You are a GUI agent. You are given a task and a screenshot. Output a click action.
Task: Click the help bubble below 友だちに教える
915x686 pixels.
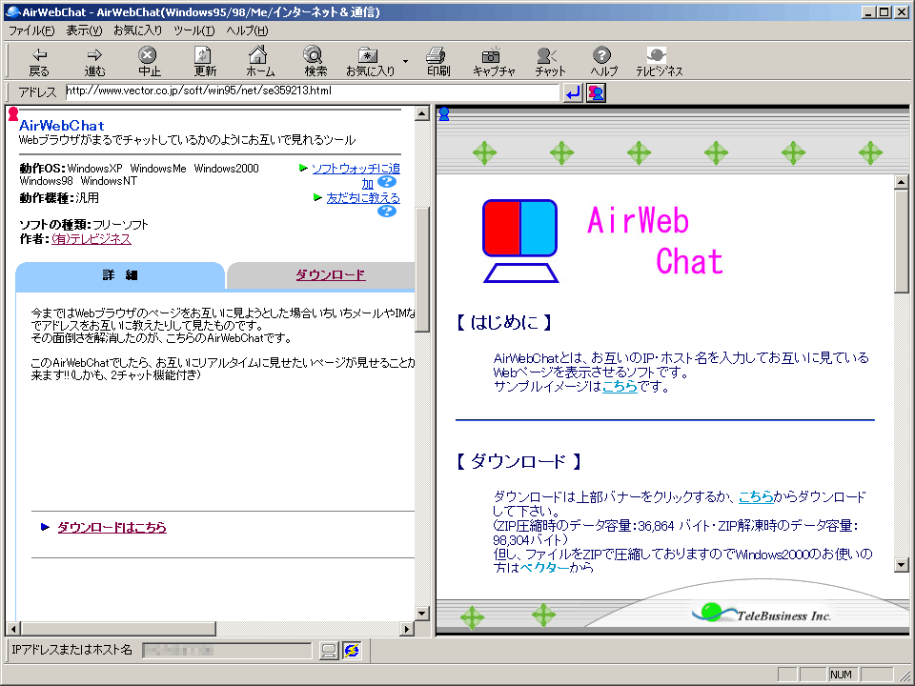[x=387, y=212]
